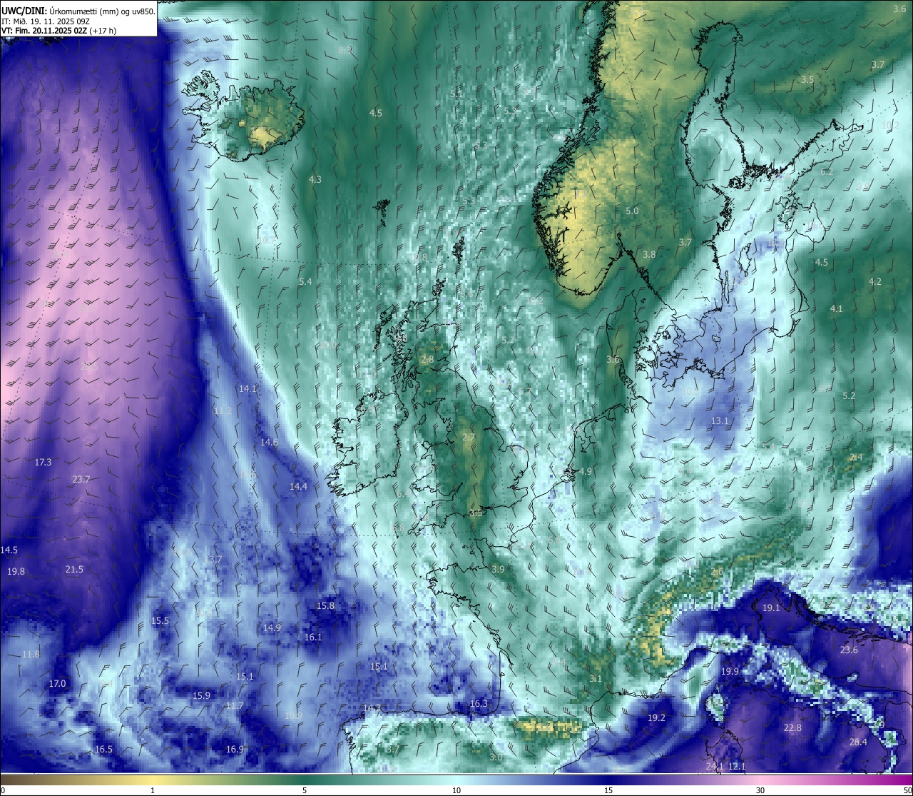Click the 19.1 value label
Image resolution: width=913 pixels, height=796 pixels.
[x=771, y=608]
